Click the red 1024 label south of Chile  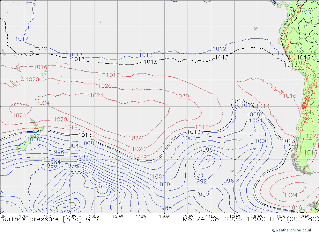coord(291,195)
